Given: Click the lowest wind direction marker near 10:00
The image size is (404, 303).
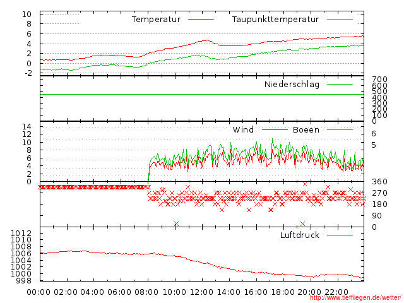Looking at the screenshot, I should 177,223.
